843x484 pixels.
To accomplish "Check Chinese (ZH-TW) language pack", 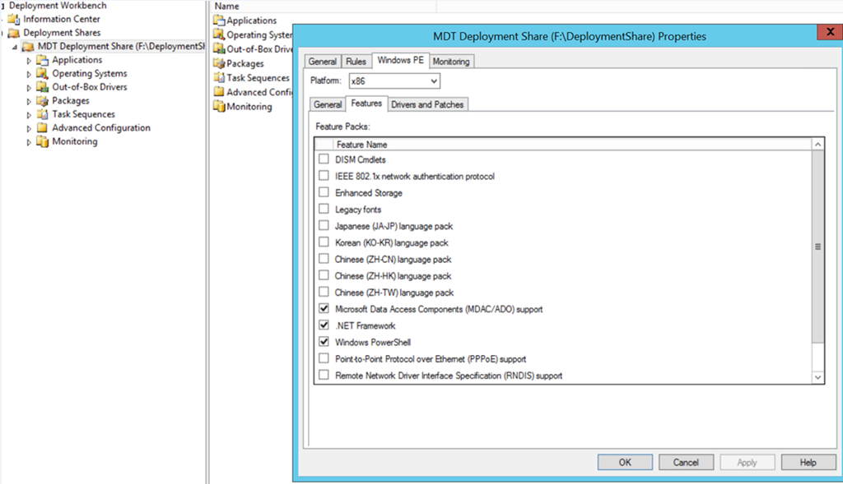I will (324, 293).
